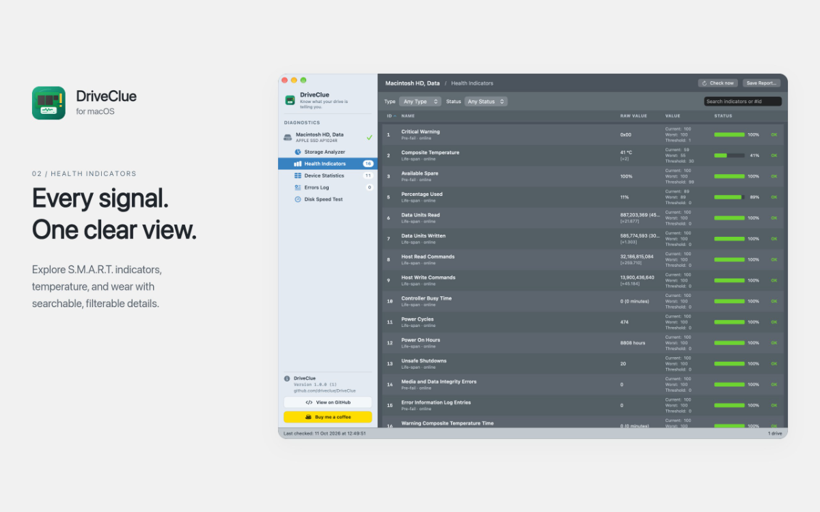Click the code brackets icon on View on GitHub

[309, 402]
